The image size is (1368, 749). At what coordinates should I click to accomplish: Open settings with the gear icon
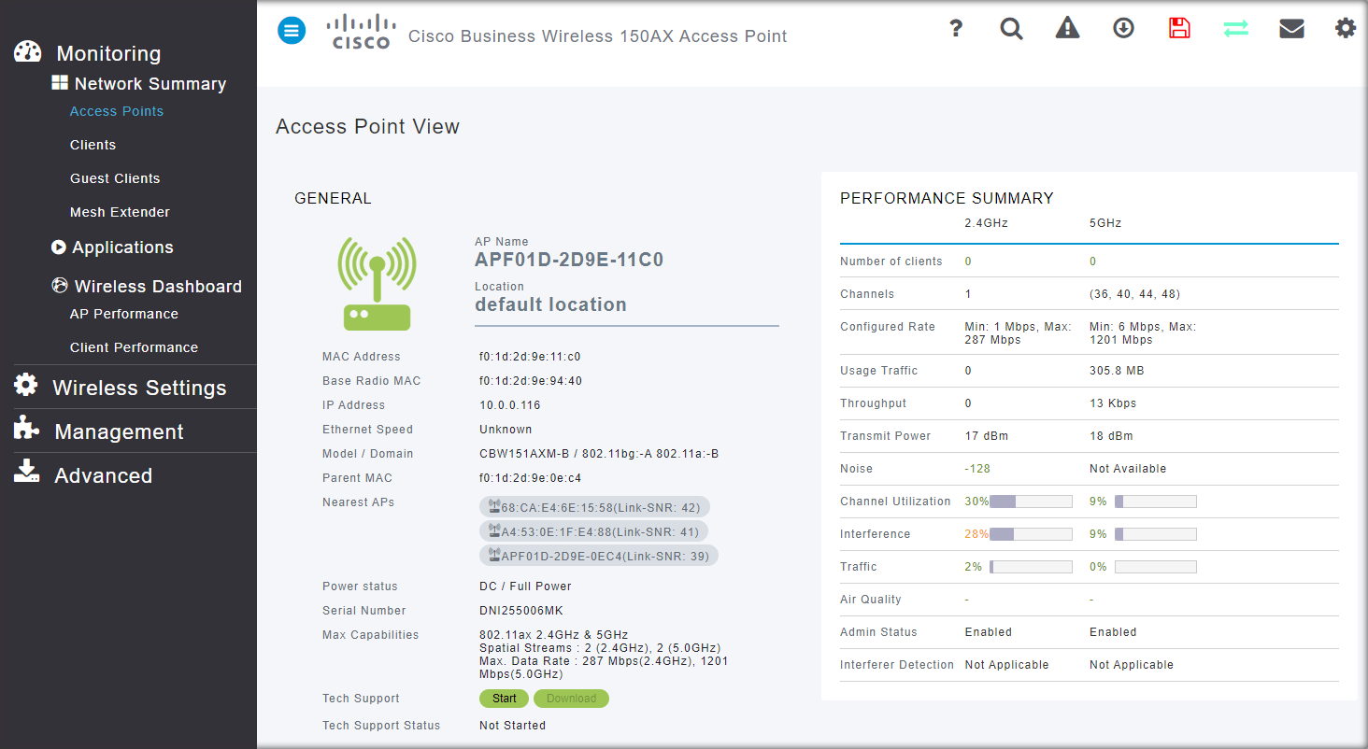click(1346, 28)
